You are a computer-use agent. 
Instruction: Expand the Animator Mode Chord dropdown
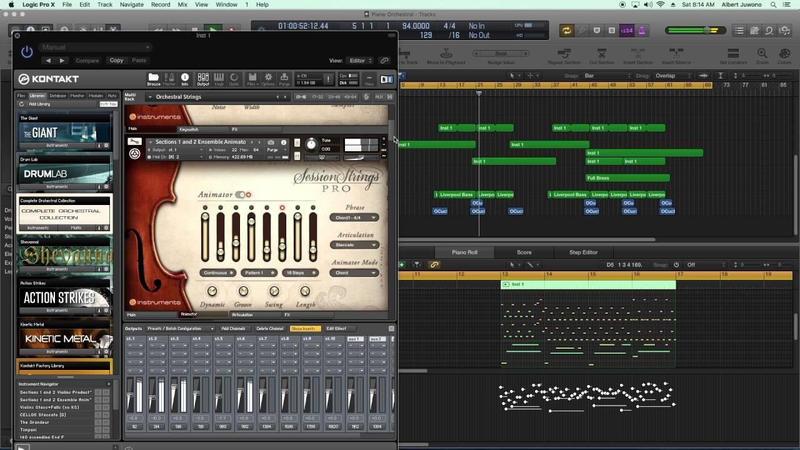click(354, 273)
